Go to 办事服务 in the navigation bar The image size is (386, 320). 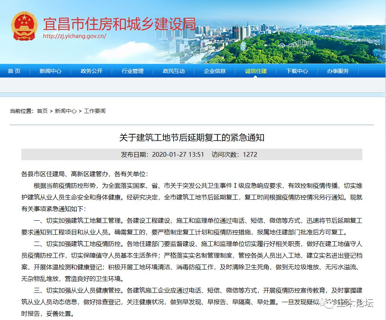pyautogui.click(x=338, y=71)
